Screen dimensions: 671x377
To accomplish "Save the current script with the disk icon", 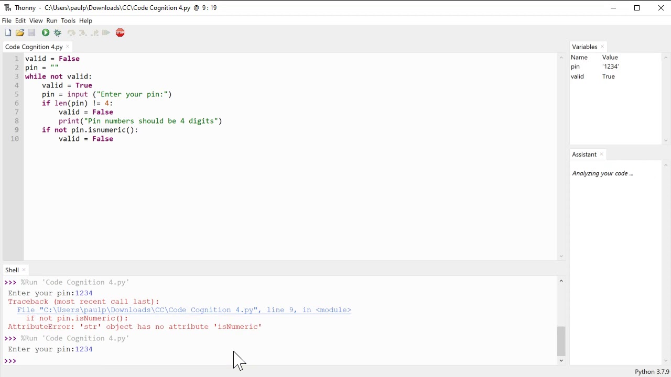I will 31,32.
